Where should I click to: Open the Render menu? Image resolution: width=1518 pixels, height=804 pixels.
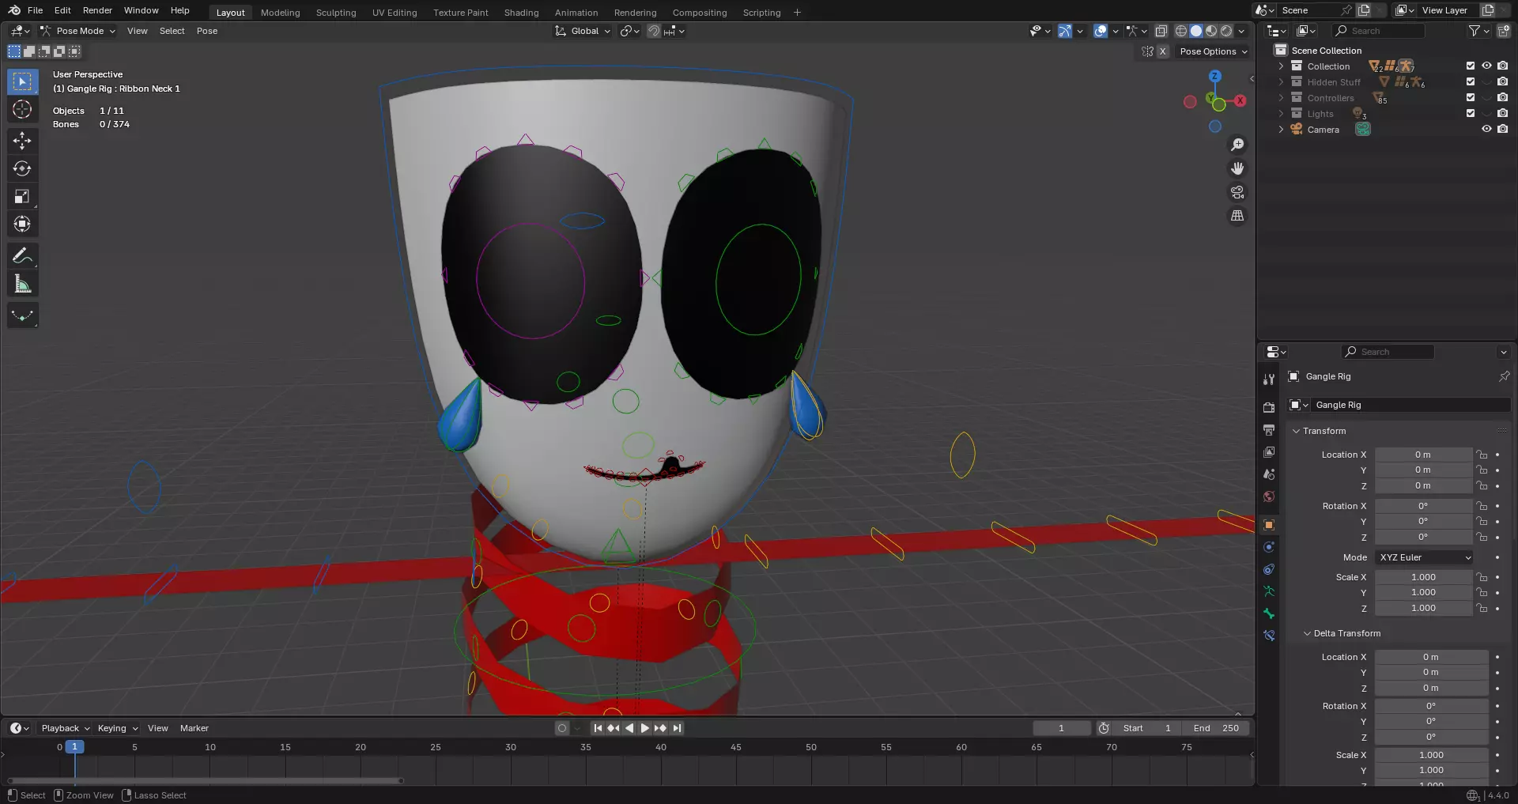click(x=97, y=10)
